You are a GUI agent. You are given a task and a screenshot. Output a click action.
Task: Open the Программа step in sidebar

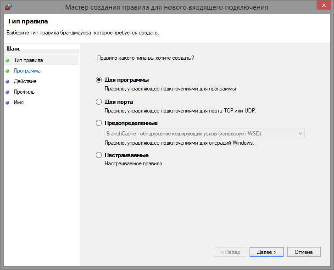click(x=27, y=71)
